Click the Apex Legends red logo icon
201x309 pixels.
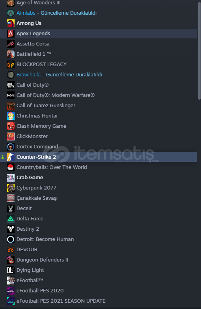[11, 34]
